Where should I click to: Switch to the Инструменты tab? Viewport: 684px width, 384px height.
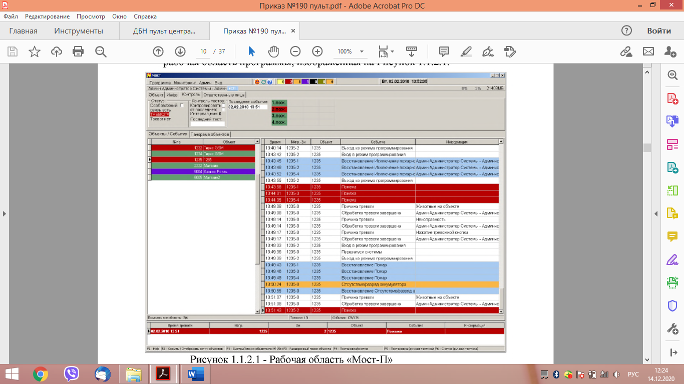coord(79,31)
